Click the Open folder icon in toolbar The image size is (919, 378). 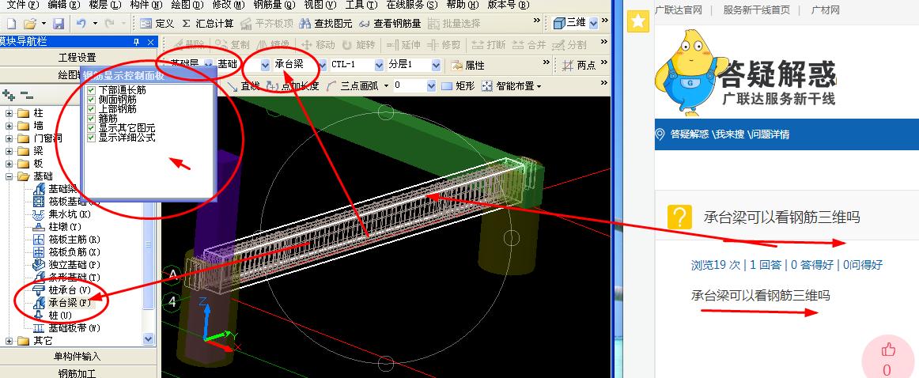[x=30, y=24]
